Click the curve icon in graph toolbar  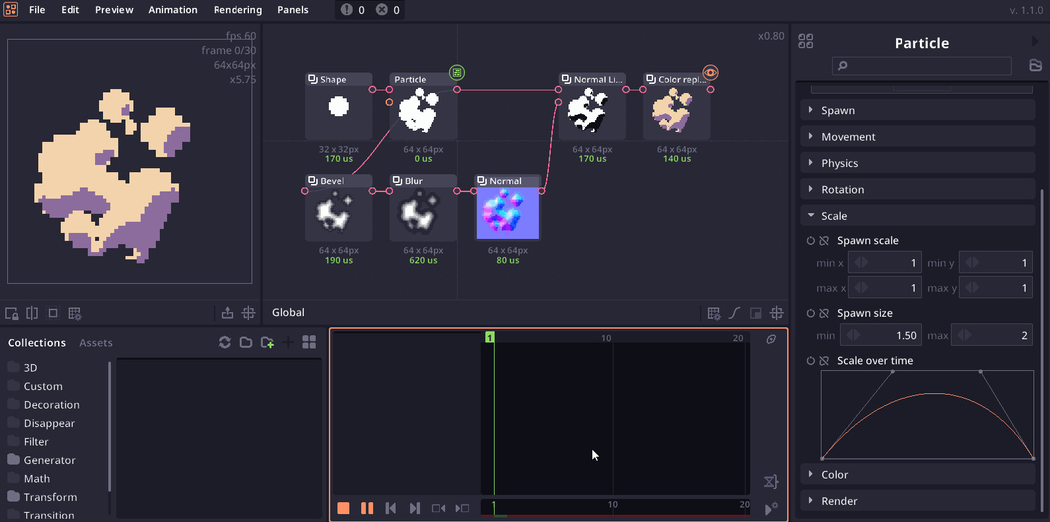pyautogui.click(x=734, y=313)
